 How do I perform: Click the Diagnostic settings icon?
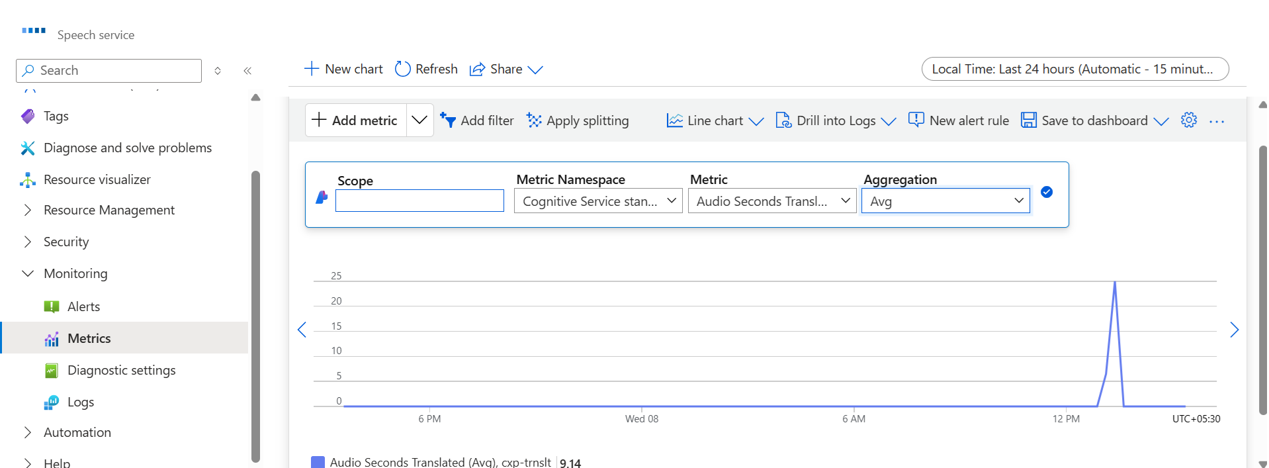click(52, 371)
